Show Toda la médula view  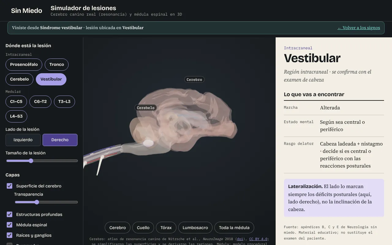[234, 228]
